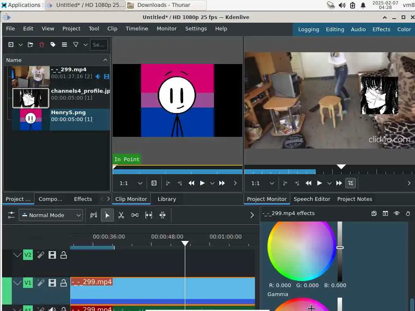
Task: Show more timeline toolbar items
Action: tap(252, 215)
